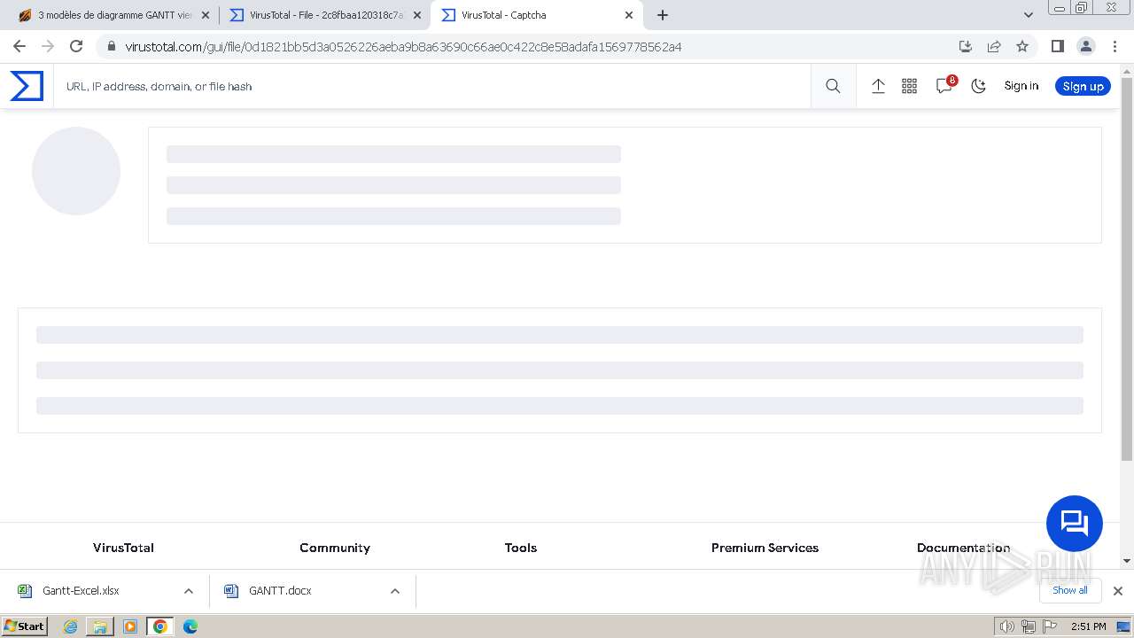Open a new browser tab
The image size is (1134, 638).
663,15
